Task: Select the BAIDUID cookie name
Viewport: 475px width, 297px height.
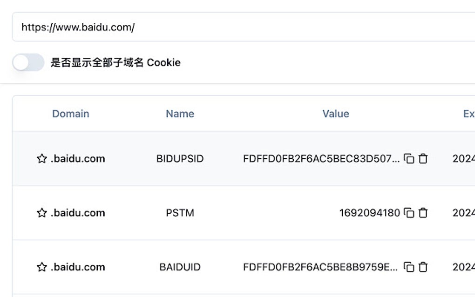Action: click(180, 267)
